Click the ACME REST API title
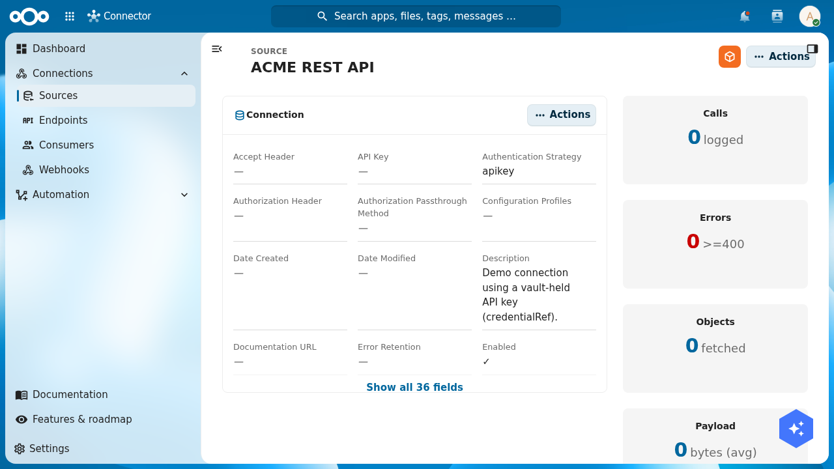 coord(313,68)
